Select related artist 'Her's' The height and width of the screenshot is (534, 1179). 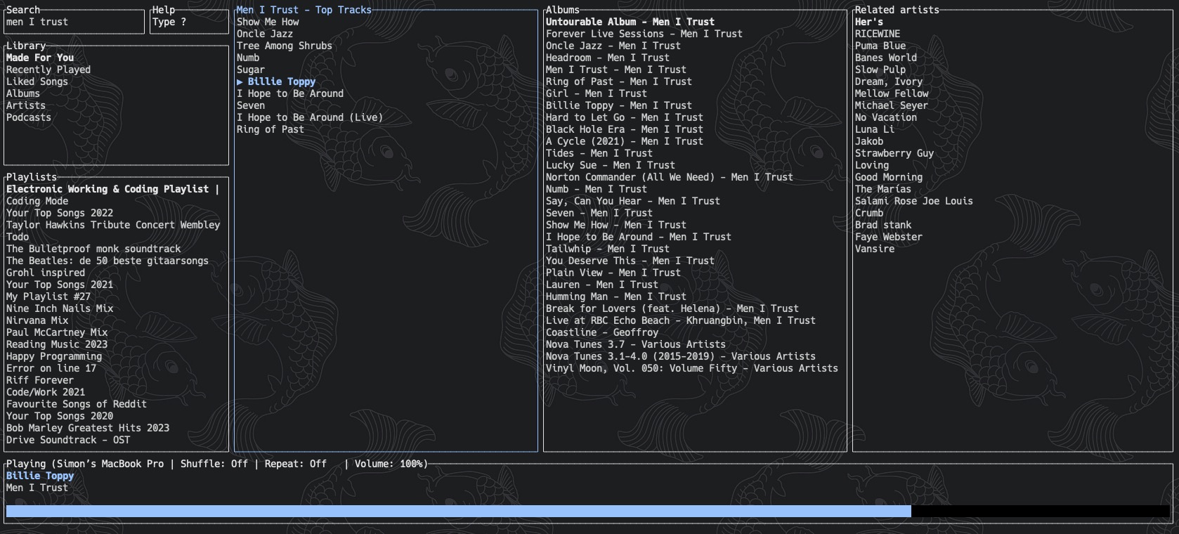[869, 22]
